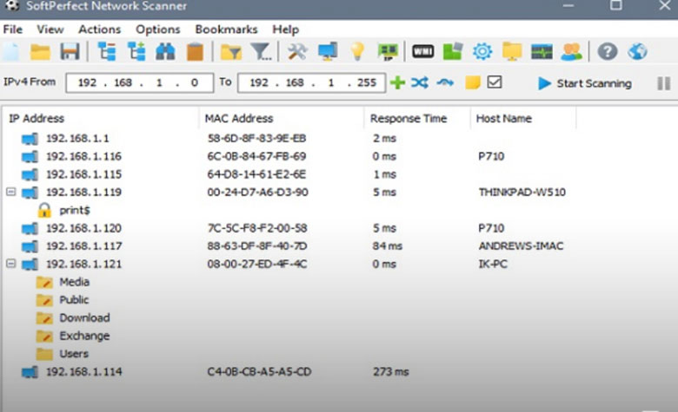This screenshot has height=412, width=678.
Task: Click the 273 ms response time
Action: [391, 371]
